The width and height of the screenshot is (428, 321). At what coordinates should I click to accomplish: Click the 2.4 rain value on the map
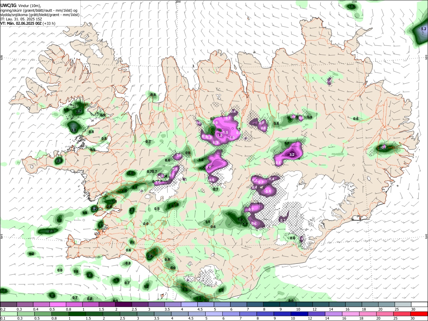click(150, 256)
